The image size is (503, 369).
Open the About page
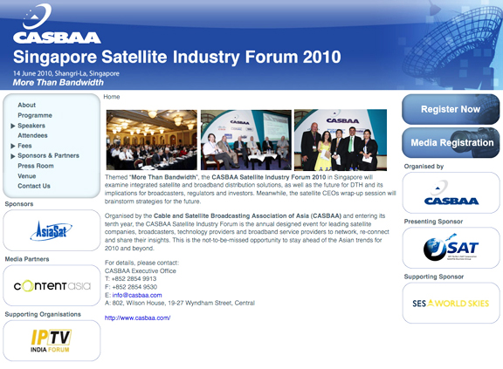[26, 105]
